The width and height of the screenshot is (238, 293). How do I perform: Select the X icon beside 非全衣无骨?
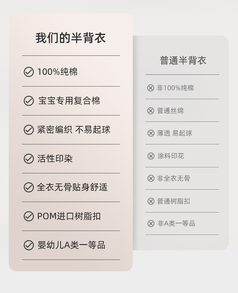point(151,178)
